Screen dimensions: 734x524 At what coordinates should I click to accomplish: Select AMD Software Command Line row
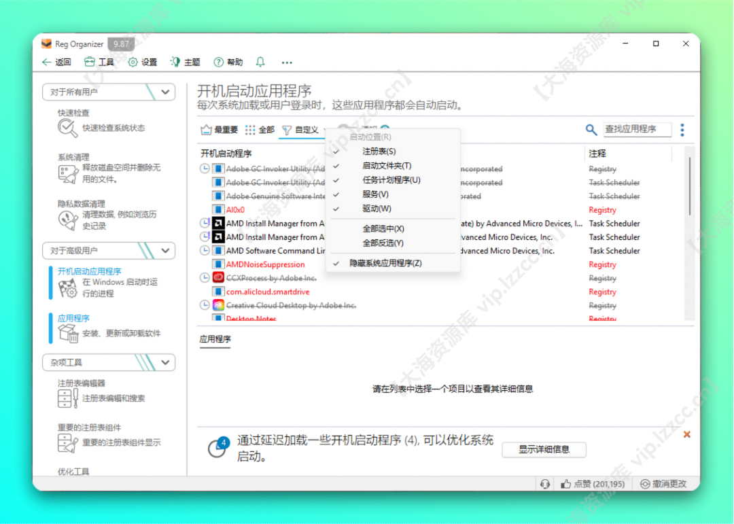pos(276,251)
